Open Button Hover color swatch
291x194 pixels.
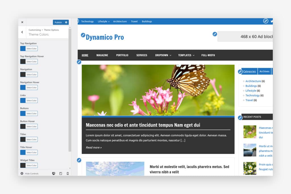(x=23, y=126)
